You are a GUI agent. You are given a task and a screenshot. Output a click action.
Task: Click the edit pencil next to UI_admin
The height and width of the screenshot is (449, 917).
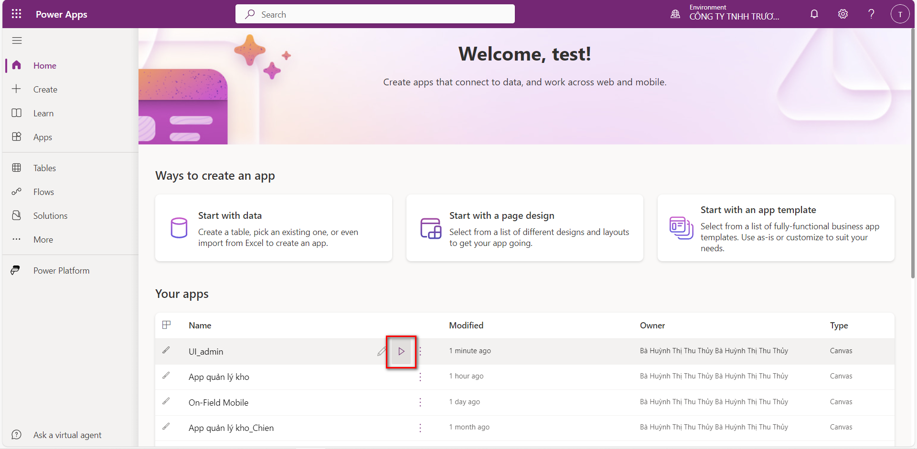pyautogui.click(x=382, y=351)
